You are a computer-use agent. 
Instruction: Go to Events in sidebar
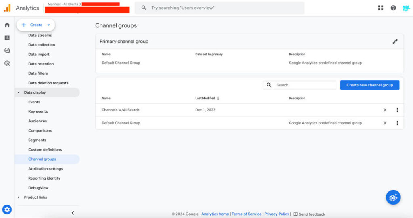point(34,102)
